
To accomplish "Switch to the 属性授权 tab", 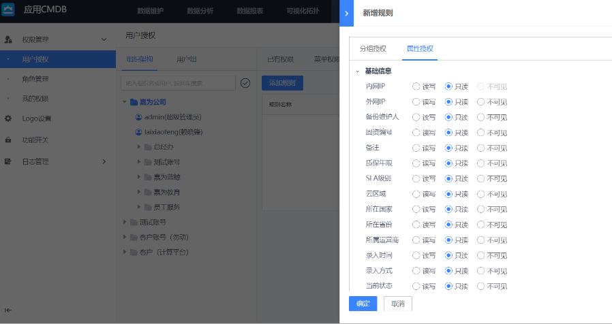I will click(420, 49).
